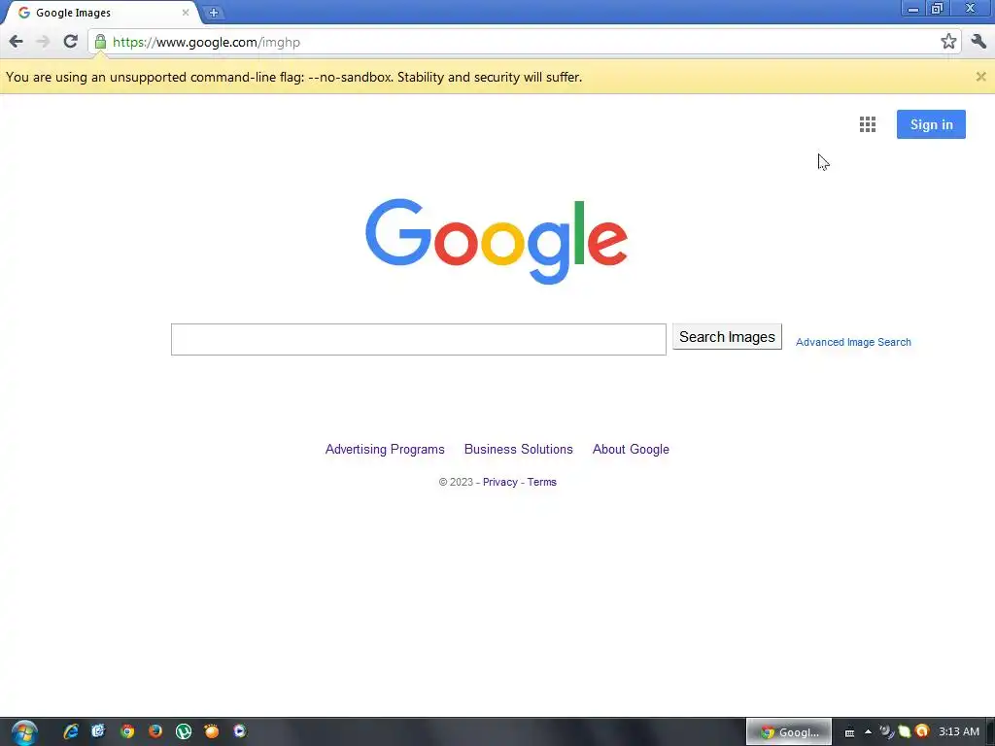Viewport: 995px width, 746px height.
Task: Launch Firefox from the taskbar
Action: [154, 731]
